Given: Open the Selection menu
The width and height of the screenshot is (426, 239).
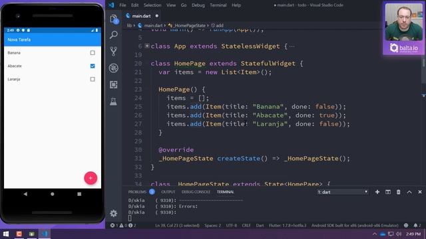Looking at the screenshot, I should tap(152, 5).
